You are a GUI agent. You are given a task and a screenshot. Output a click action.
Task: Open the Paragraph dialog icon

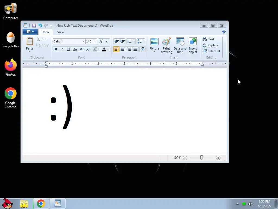point(142,49)
